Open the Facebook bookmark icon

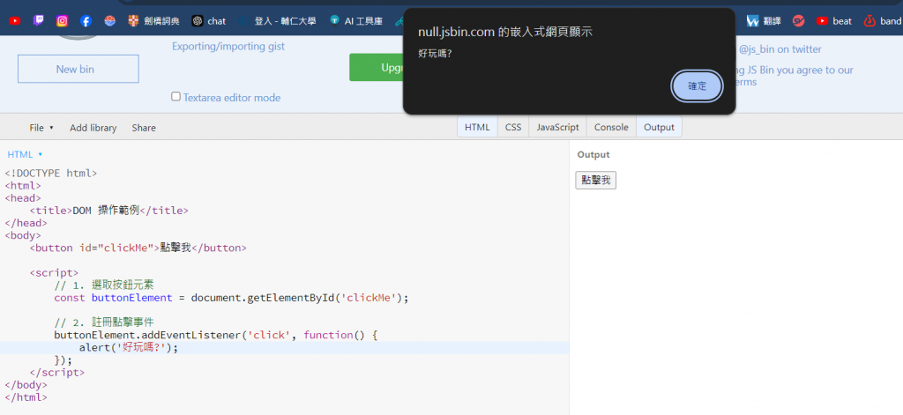click(x=86, y=21)
